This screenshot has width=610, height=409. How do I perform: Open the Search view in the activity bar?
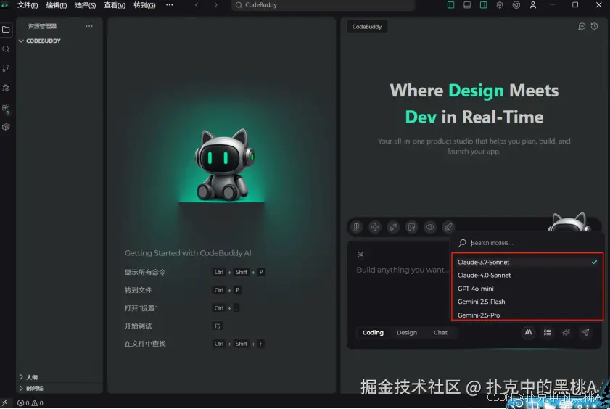click(x=6, y=49)
